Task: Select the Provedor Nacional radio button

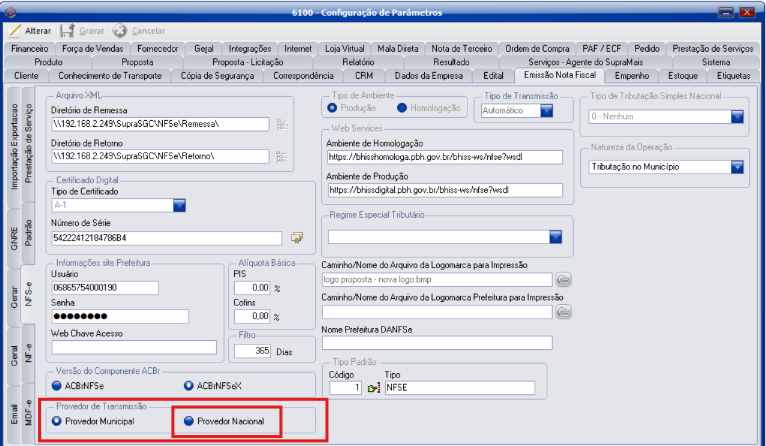Action: pyautogui.click(x=189, y=421)
